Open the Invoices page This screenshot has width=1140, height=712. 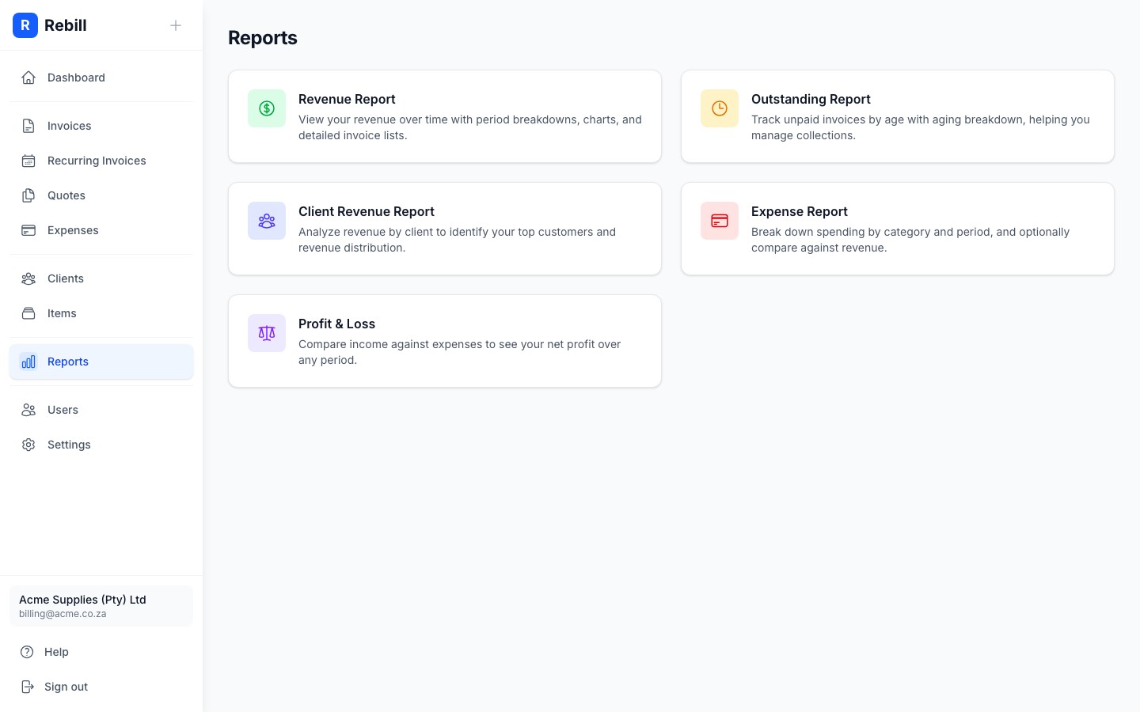(x=69, y=126)
